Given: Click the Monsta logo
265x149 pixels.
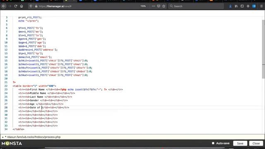Looking at the screenshot, I should 12,144.
